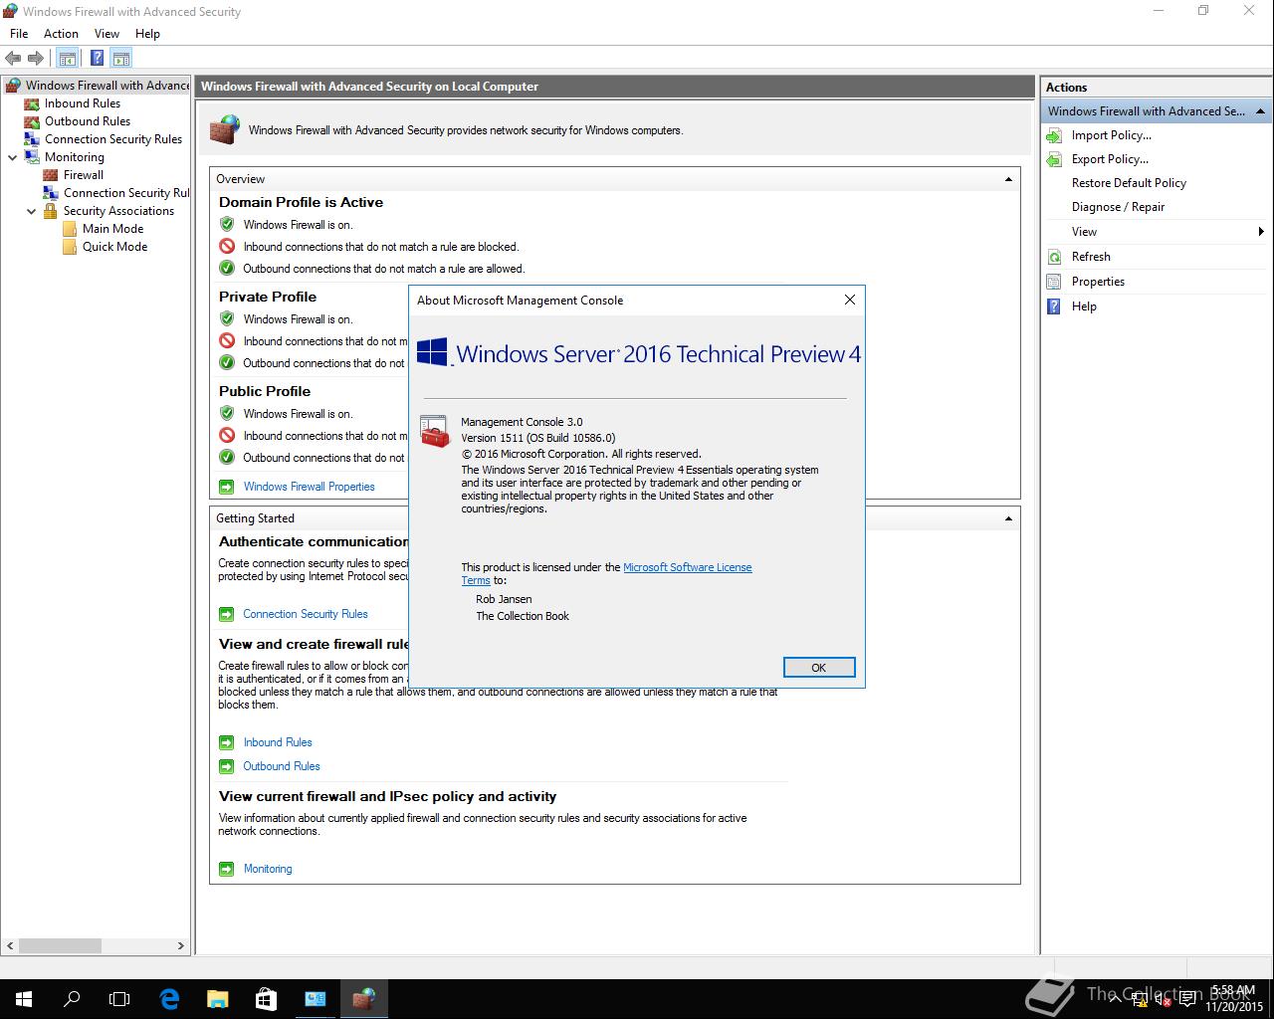
Task: Open the Help menu
Action: 147,34
